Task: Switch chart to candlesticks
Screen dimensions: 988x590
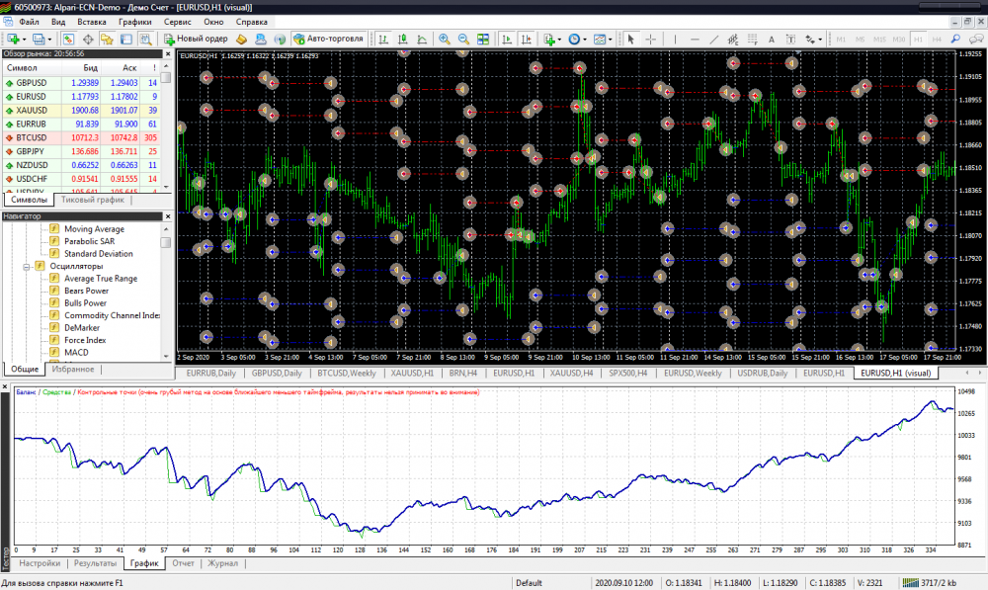Action: (403, 40)
